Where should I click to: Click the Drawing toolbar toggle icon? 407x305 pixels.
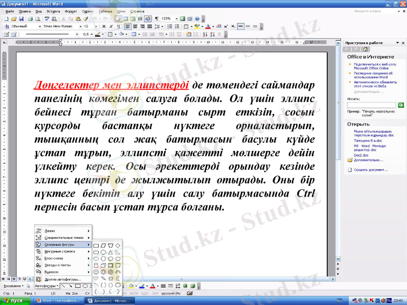148,18
